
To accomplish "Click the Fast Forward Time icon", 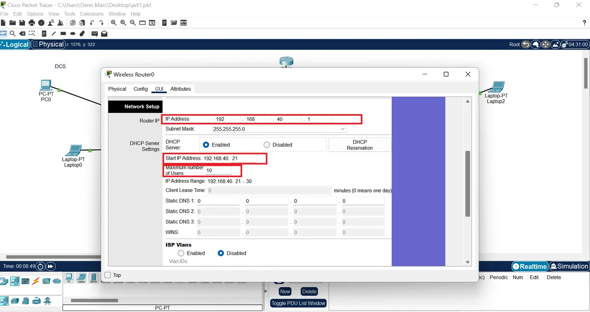I will (51, 266).
